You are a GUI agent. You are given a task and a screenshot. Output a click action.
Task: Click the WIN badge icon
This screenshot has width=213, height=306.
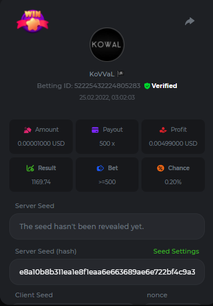click(33, 21)
